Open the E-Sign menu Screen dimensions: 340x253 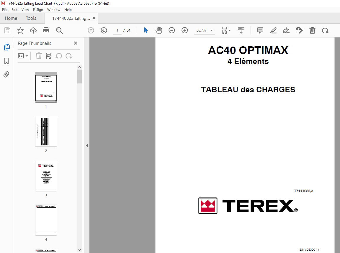point(38,10)
